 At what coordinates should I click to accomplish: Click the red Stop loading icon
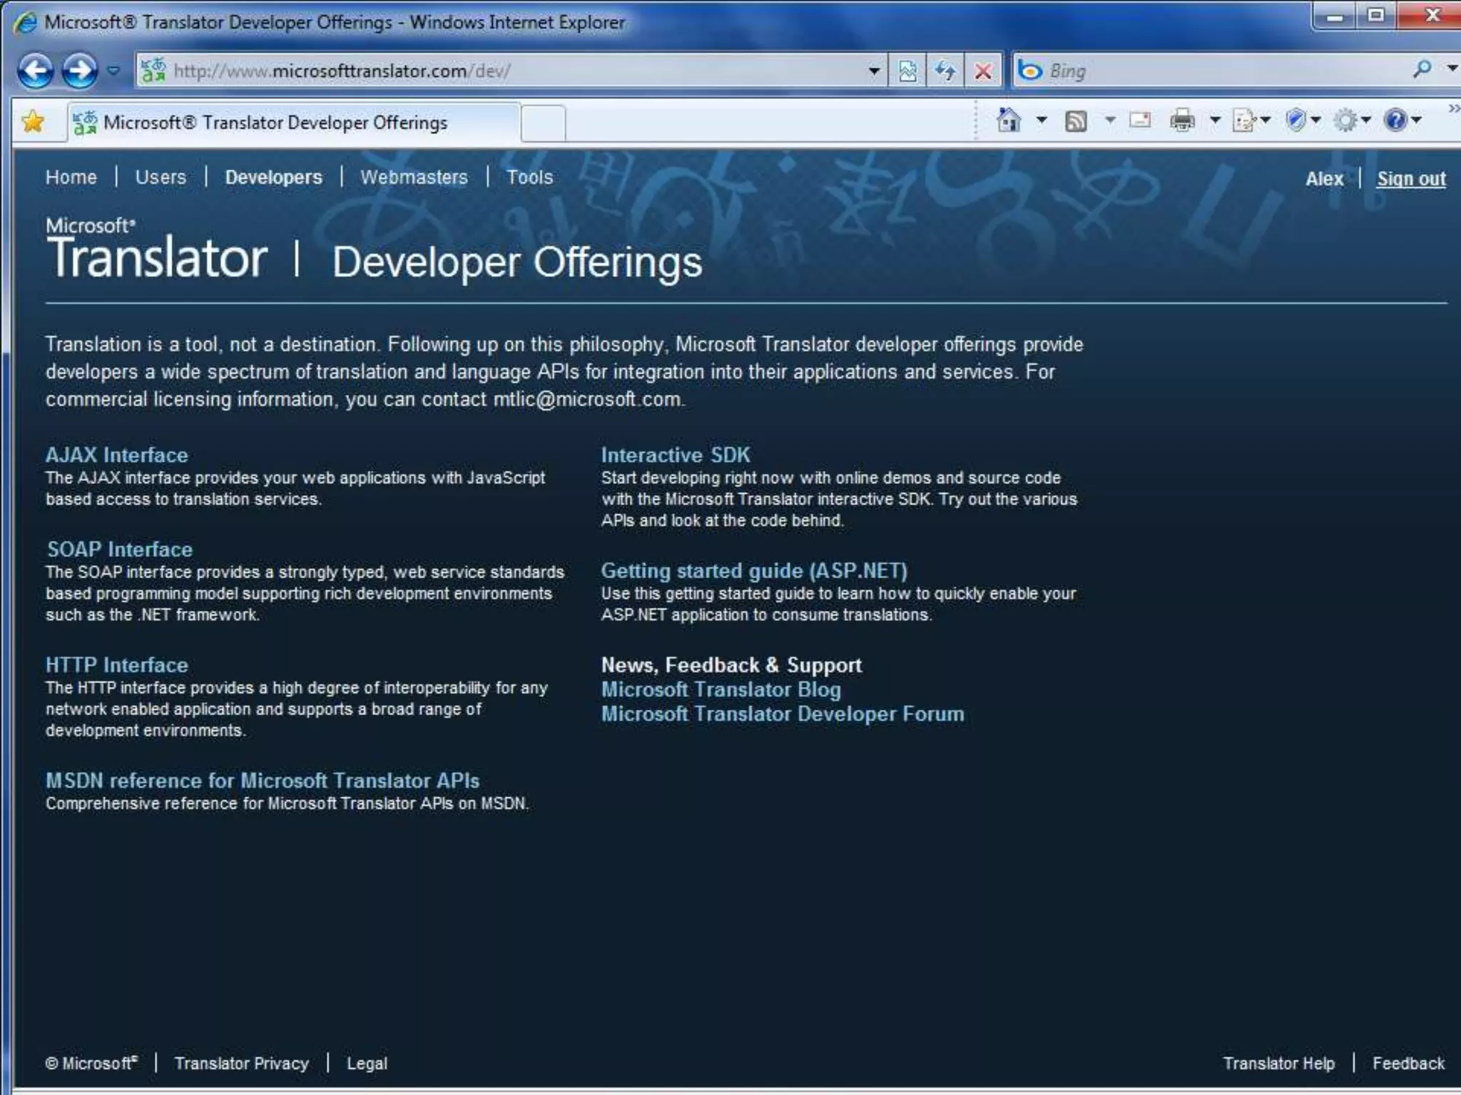tap(983, 71)
